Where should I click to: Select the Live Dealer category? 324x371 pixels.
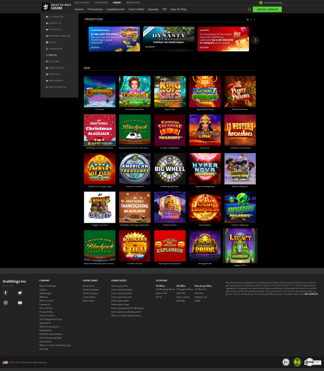point(54,49)
